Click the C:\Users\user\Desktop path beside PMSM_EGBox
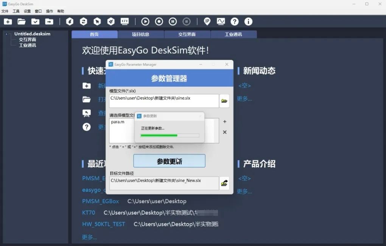The width and height of the screenshot is (386, 246). coord(157,201)
